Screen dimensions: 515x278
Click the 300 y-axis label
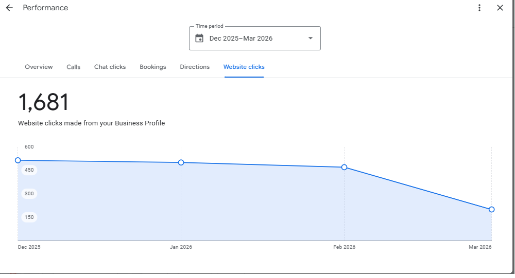[29, 193]
